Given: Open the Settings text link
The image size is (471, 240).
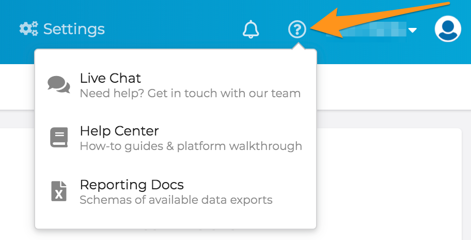Looking at the screenshot, I should coord(74,29).
